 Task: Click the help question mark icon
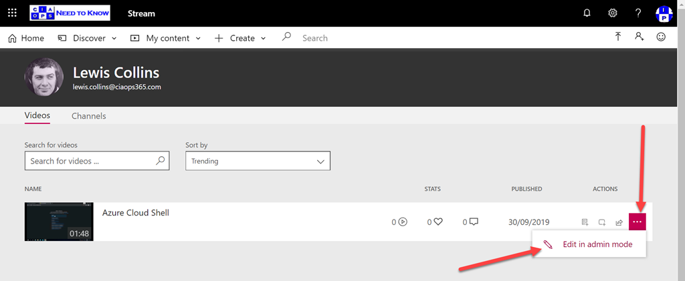pyautogui.click(x=638, y=13)
